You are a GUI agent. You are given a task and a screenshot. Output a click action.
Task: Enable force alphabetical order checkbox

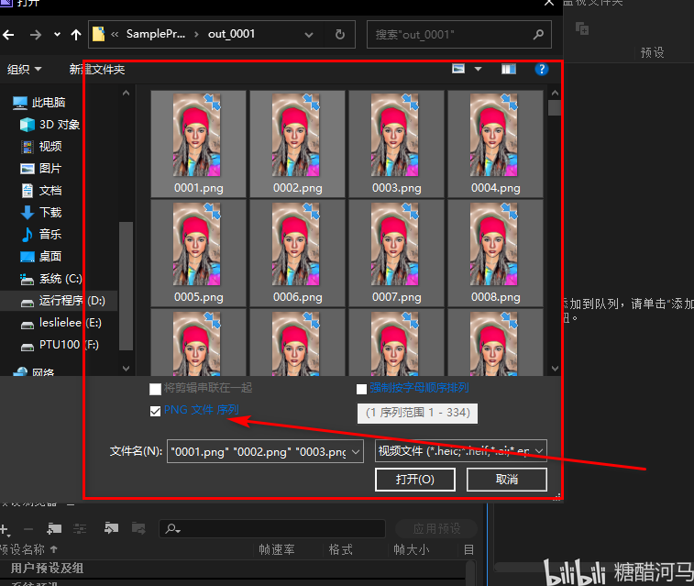[x=361, y=389]
